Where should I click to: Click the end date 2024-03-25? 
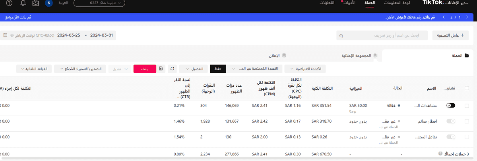tap(69, 35)
